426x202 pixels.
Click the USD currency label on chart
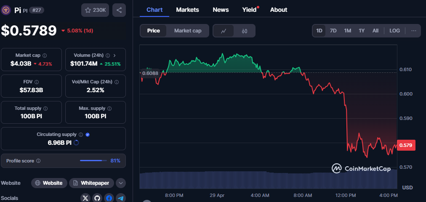[407, 187]
